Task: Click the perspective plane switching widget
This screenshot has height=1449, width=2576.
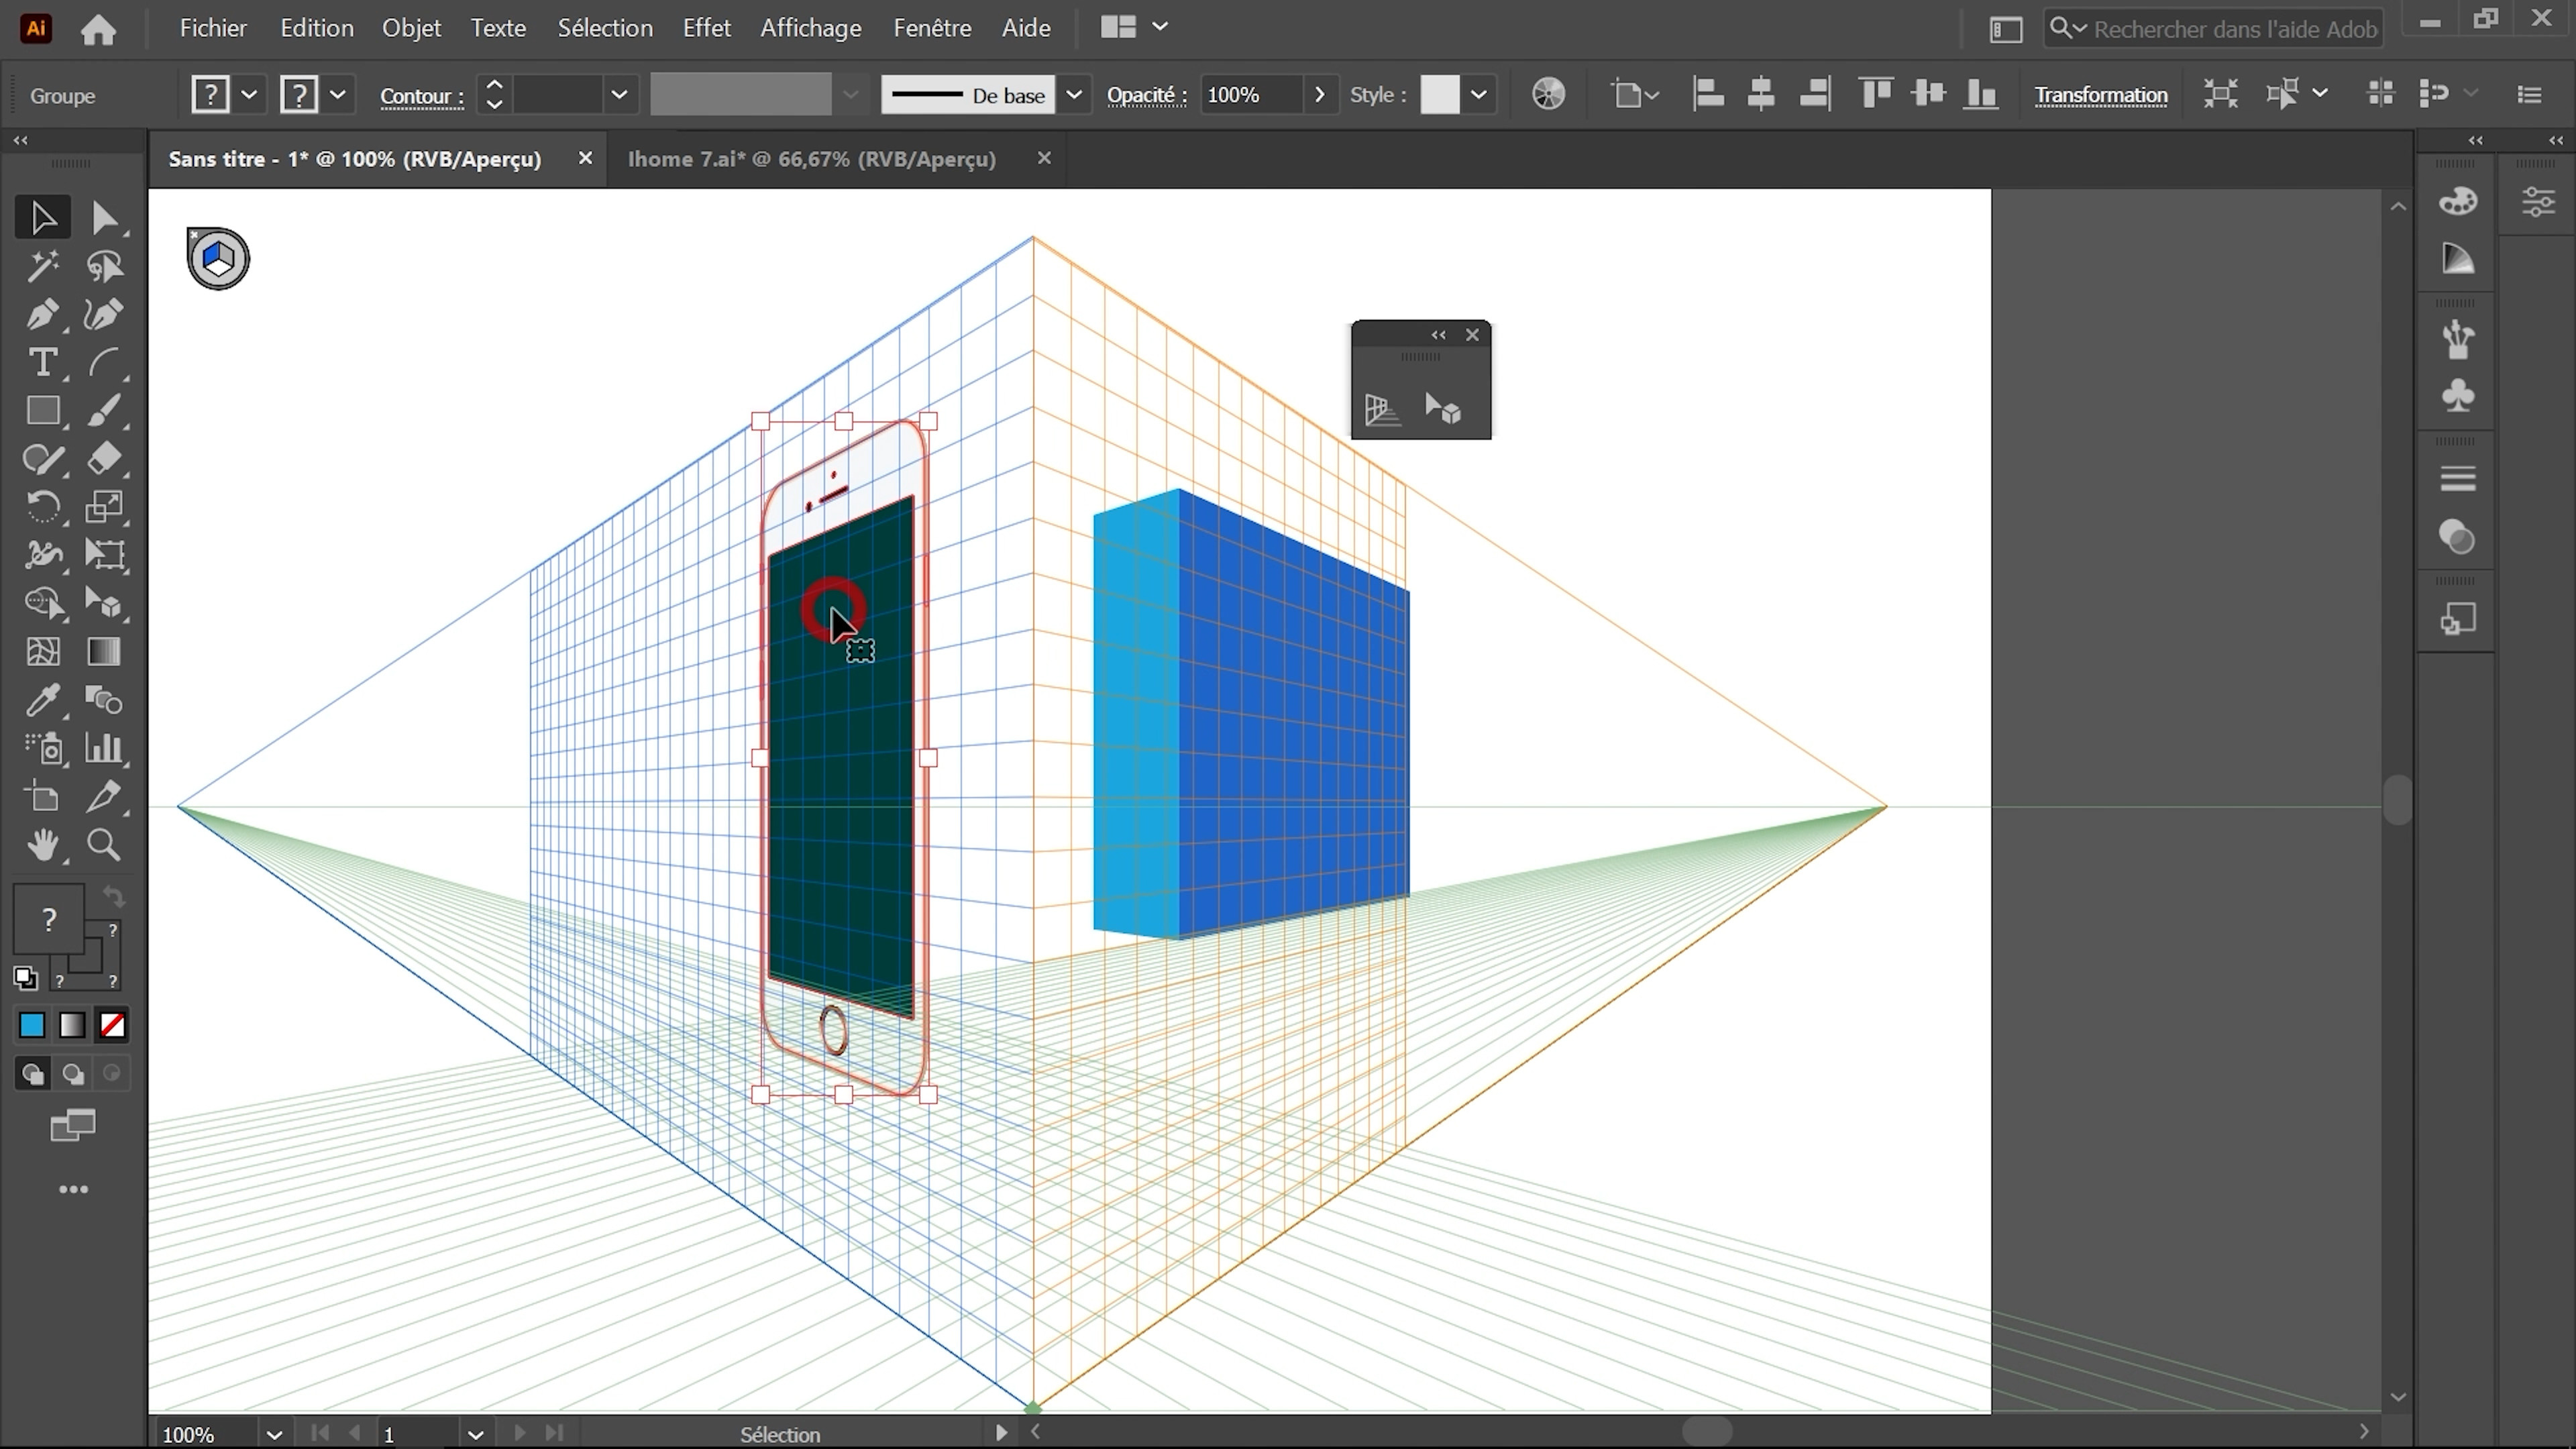Action: (x=218, y=259)
